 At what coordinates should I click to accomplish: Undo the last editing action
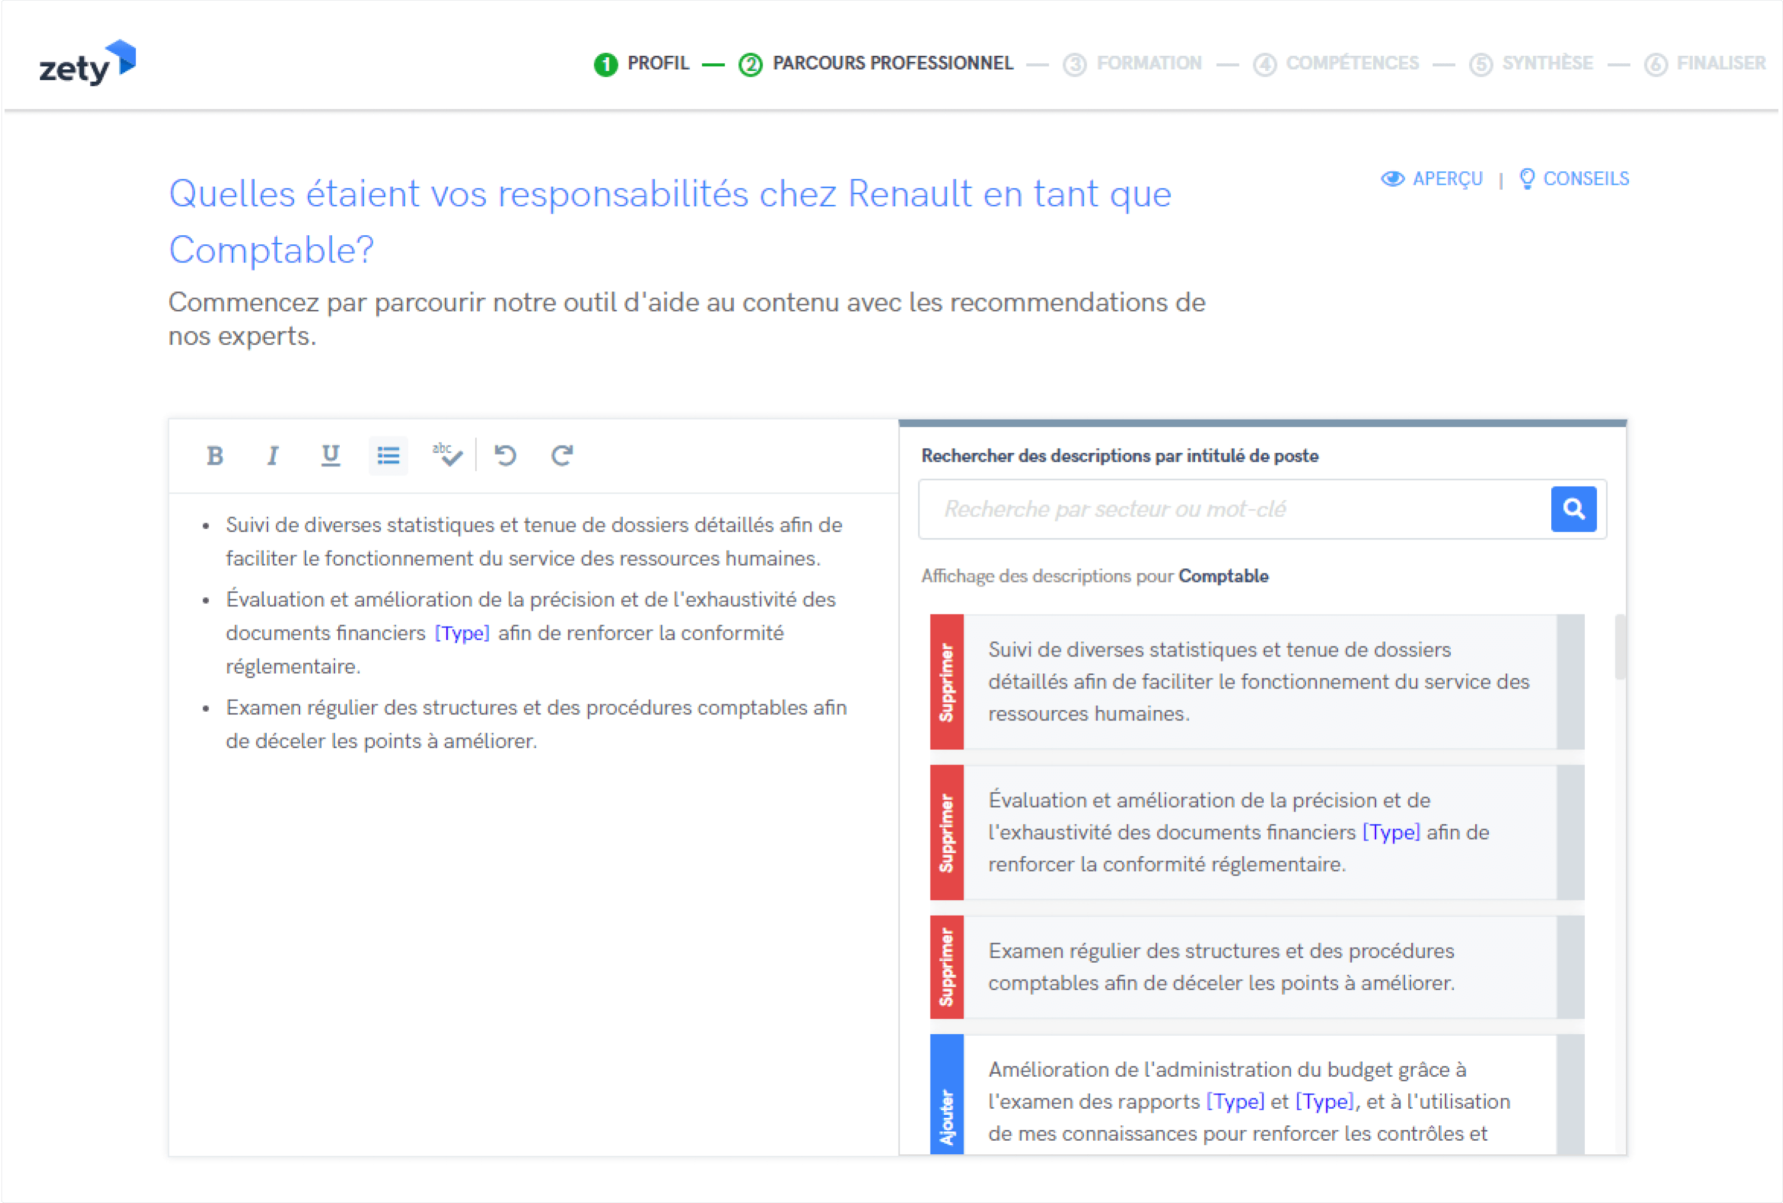click(x=505, y=455)
